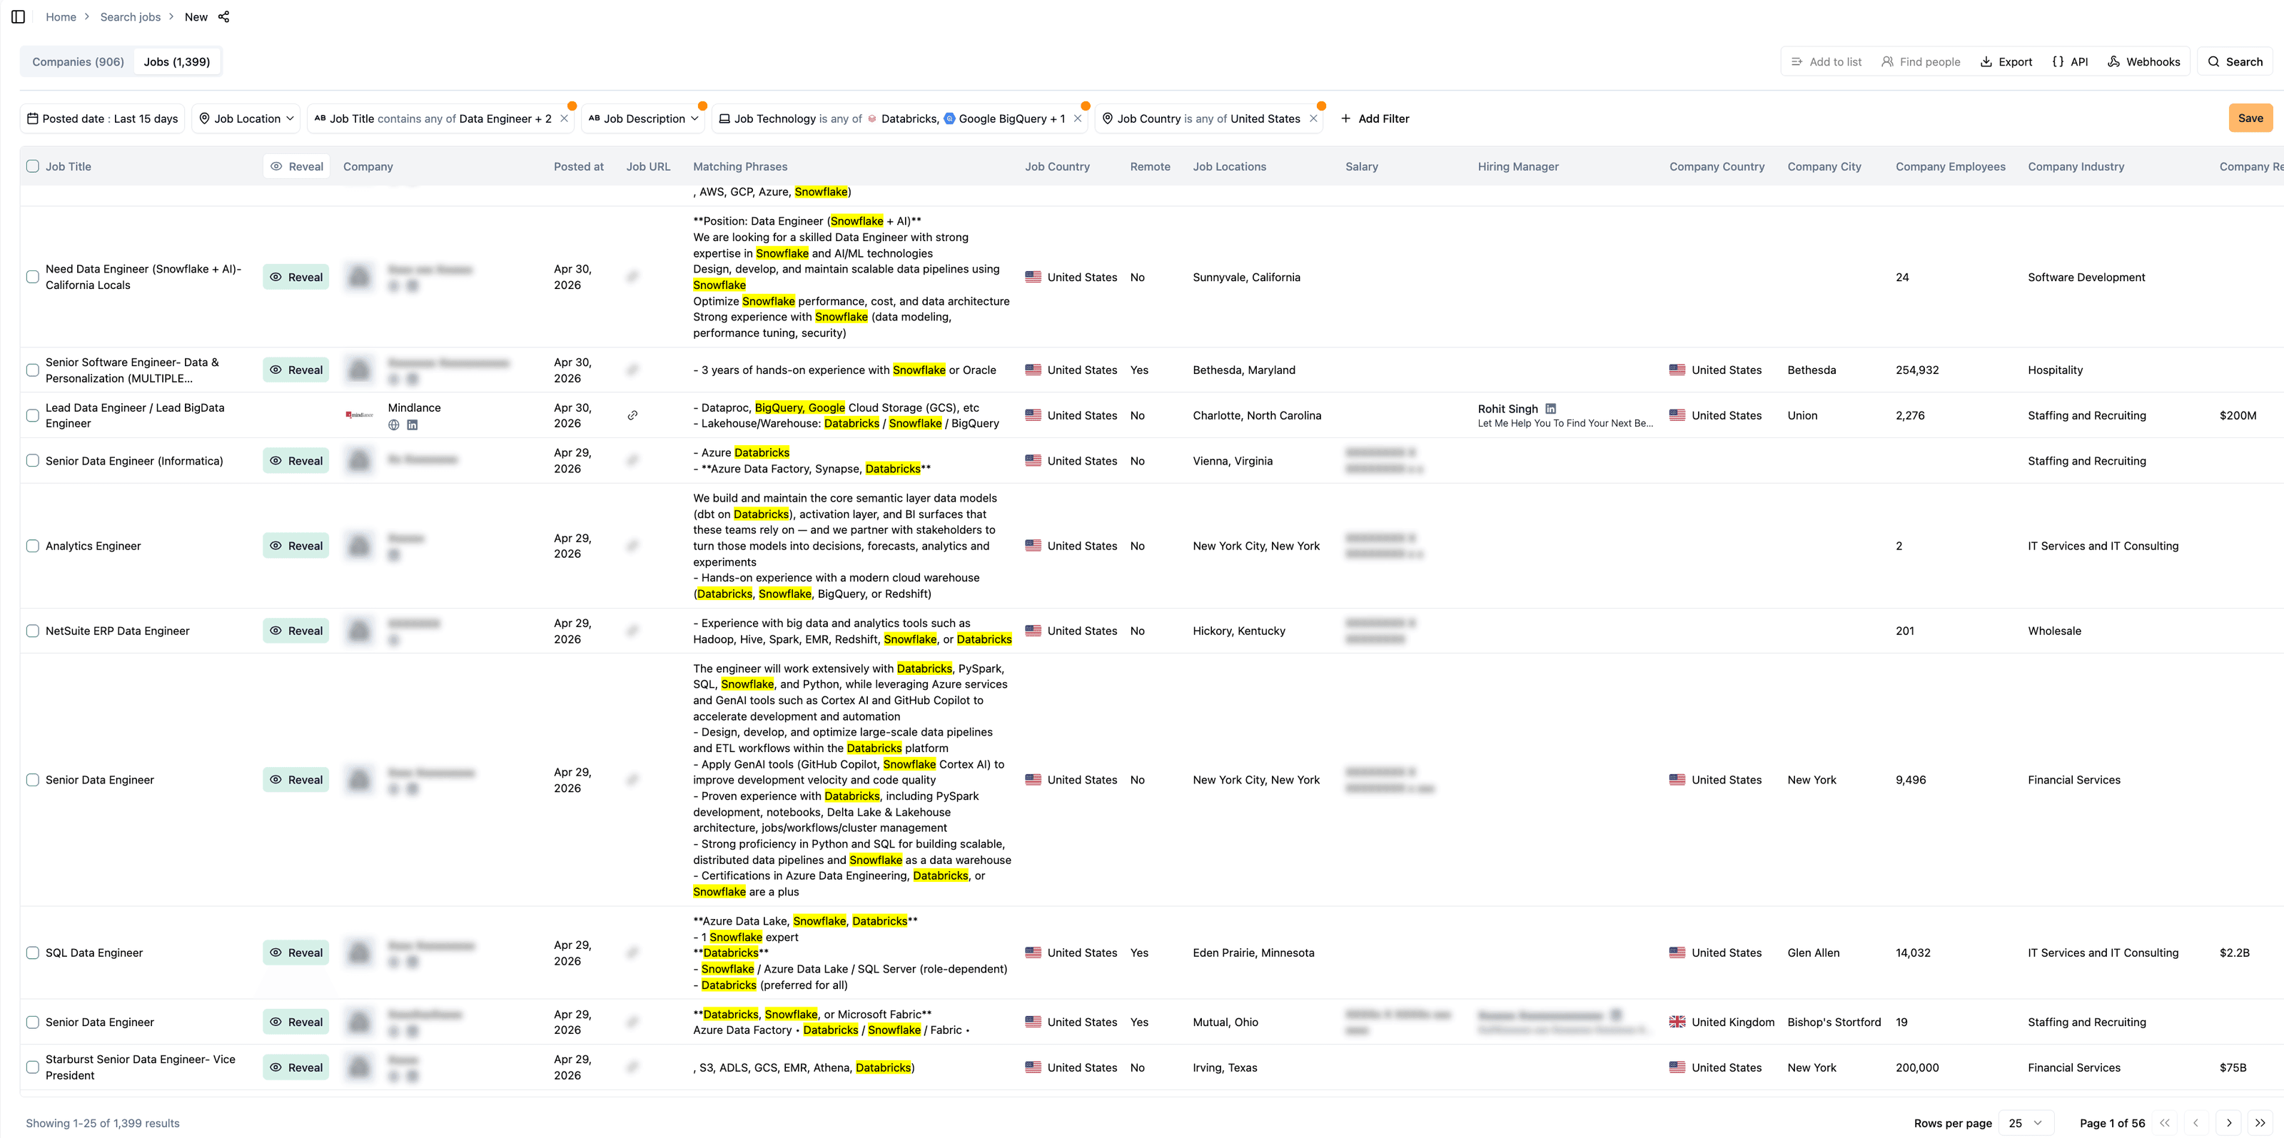Check Lead Data Engineer / Lead BigData row
The image size is (2284, 1138).
[x=33, y=416]
